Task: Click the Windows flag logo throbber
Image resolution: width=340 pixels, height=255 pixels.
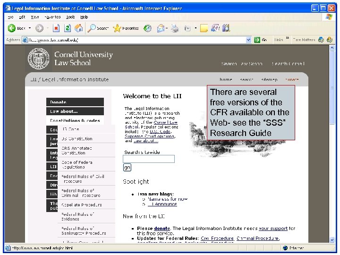Action: click(329, 17)
